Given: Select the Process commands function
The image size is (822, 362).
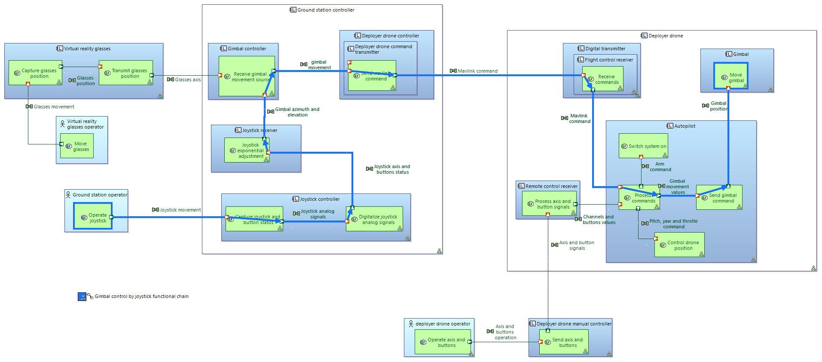Looking at the screenshot, I should point(639,197).
